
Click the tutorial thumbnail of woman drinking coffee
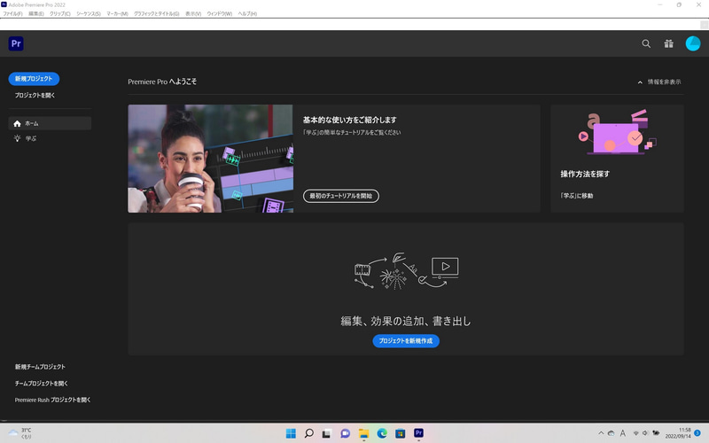coord(210,159)
